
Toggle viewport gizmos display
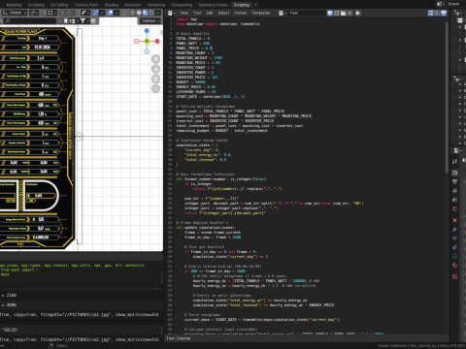point(96,13)
